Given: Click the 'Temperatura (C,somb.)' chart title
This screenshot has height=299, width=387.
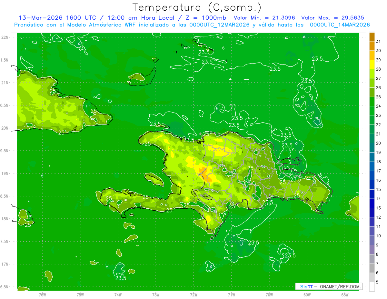Looking at the screenshot, I should coord(197,7).
